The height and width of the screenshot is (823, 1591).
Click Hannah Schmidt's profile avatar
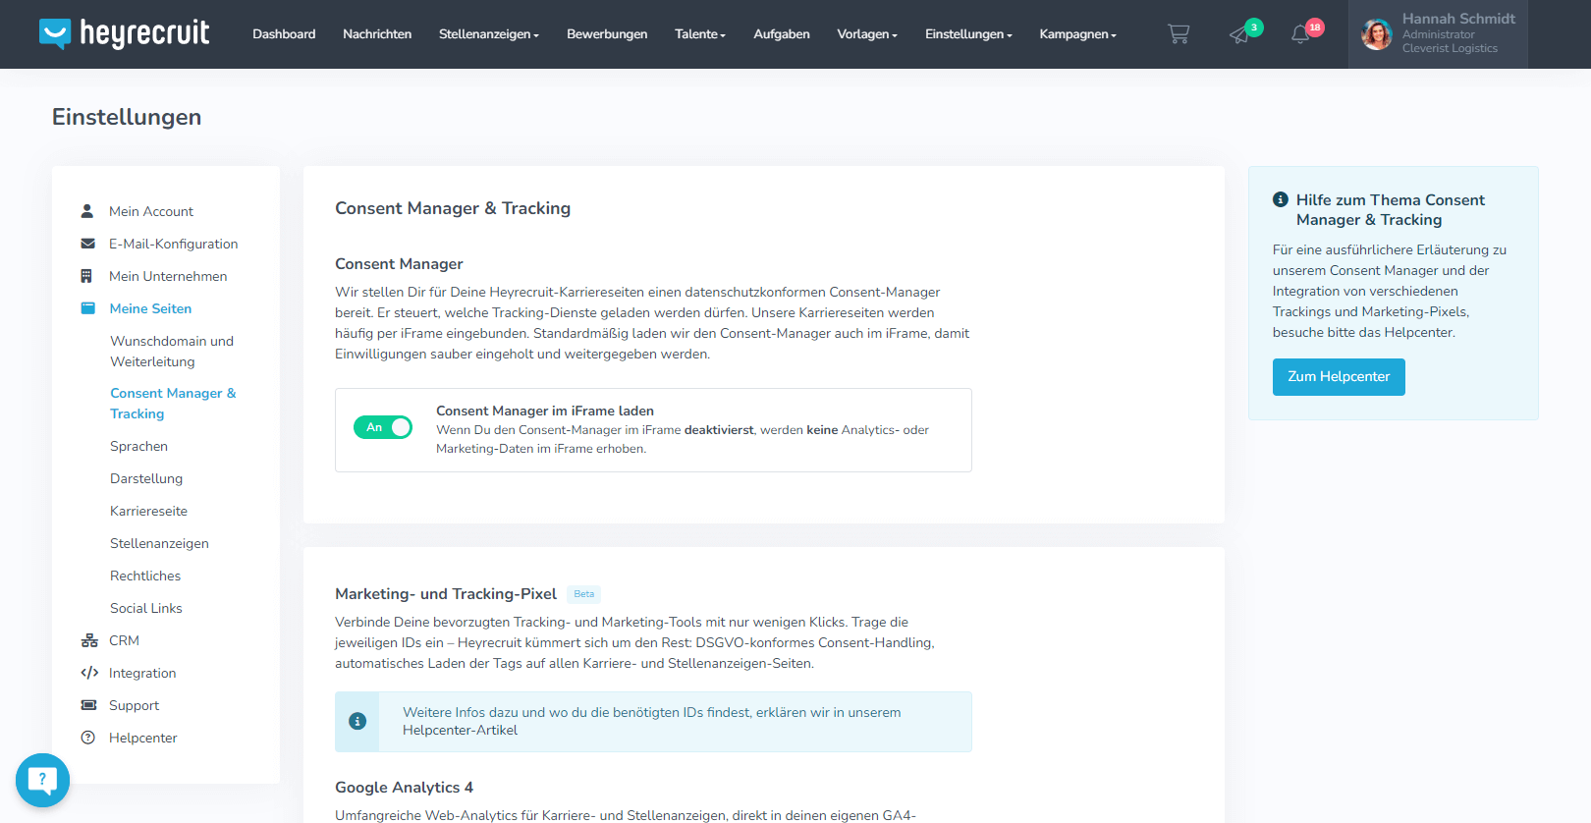tap(1376, 34)
